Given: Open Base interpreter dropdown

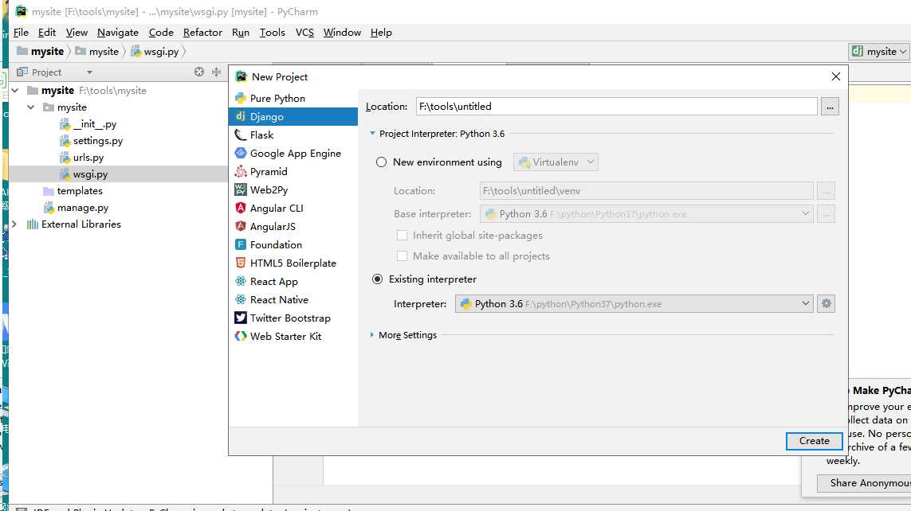Looking at the screenshot, I should [x=646, y=214].
